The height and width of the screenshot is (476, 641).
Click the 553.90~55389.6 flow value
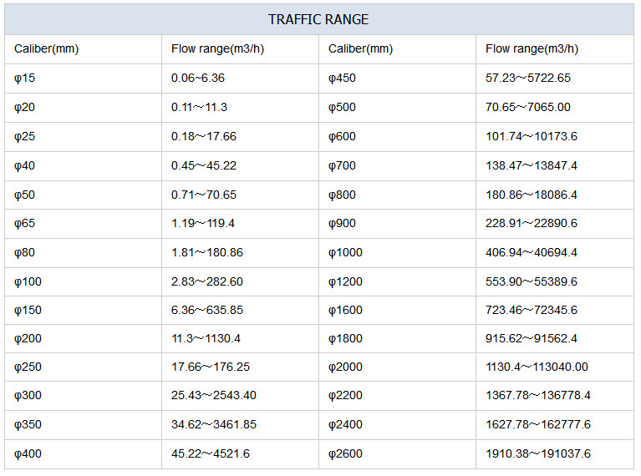[x=531, y=282]
